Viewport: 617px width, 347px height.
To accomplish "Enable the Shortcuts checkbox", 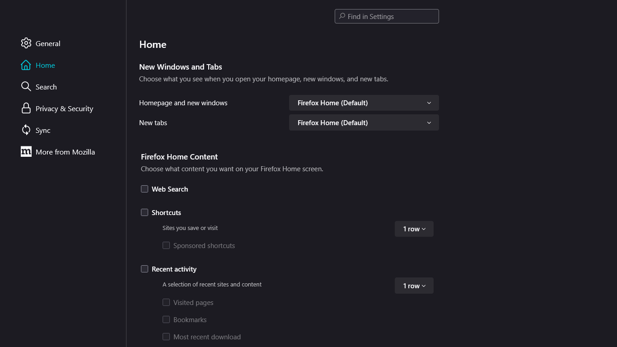I will (x=145, y=212).
